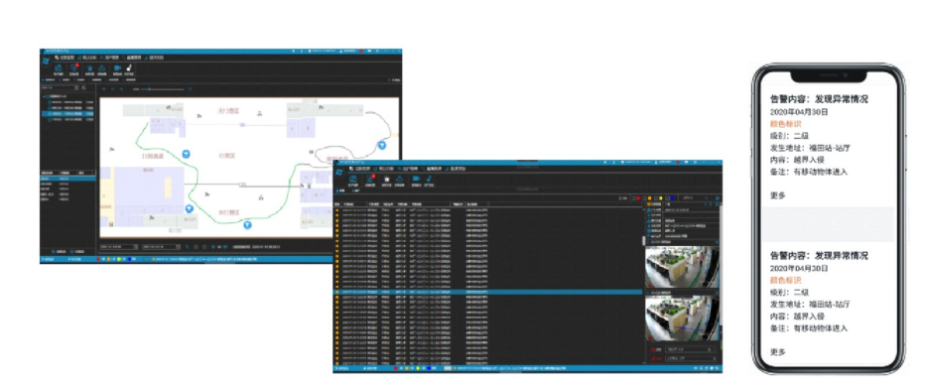Viewport: 927px width, 385px height.
Task: Click the bottom-most blue pin marker on the map
Action: (247, 224)
